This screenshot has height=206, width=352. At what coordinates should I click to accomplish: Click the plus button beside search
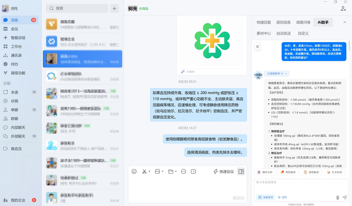click(x=115, y=8)
